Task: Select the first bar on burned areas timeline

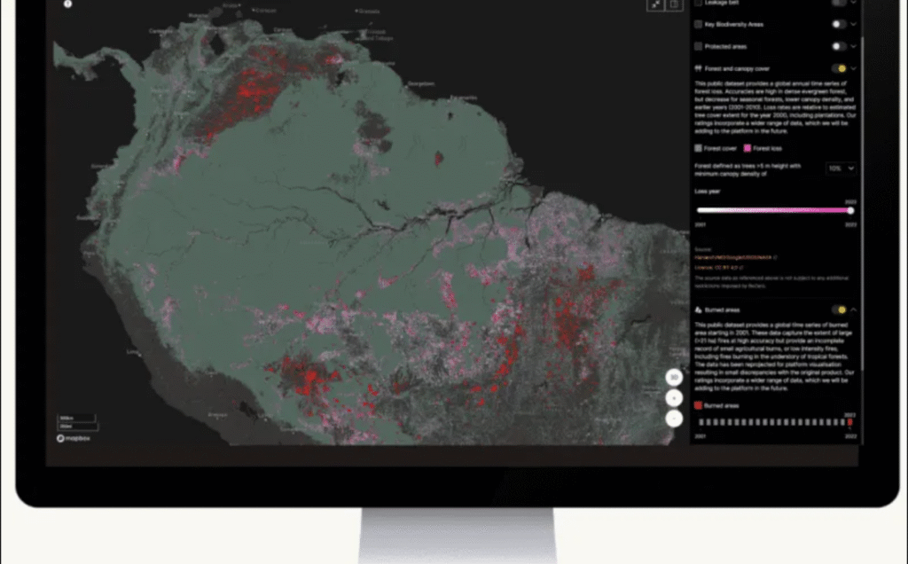Action: point(701,423)
